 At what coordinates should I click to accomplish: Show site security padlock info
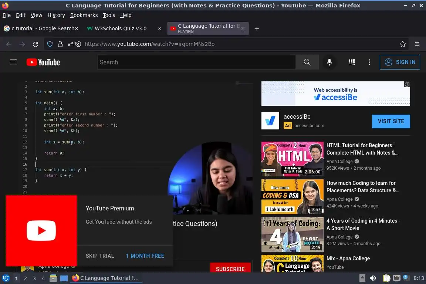[60, 44]
